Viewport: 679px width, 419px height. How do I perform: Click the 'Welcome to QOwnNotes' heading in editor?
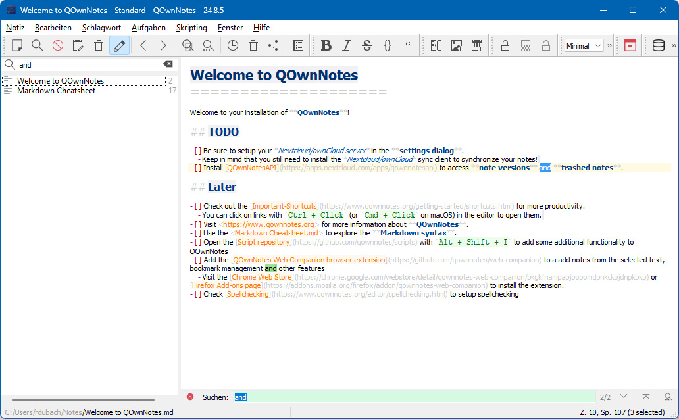coord(274,75)
